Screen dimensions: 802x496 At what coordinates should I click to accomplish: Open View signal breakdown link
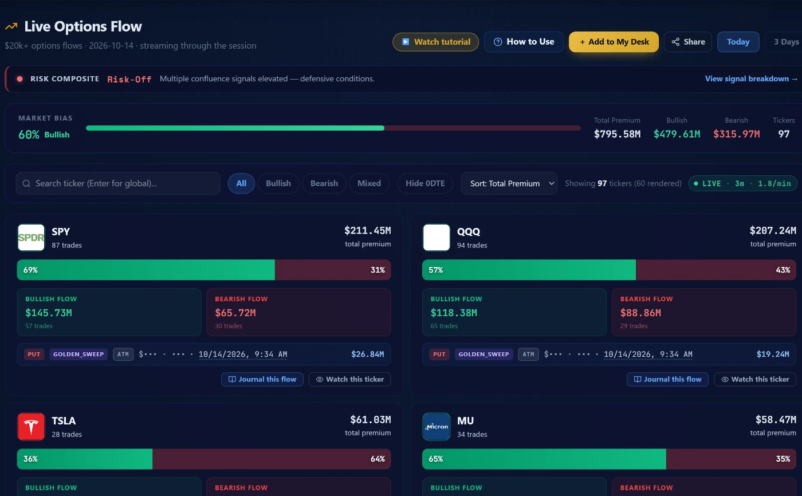(752, 79)
